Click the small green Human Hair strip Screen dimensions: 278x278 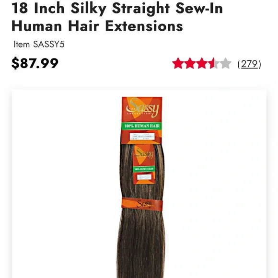tap(144, 169)
